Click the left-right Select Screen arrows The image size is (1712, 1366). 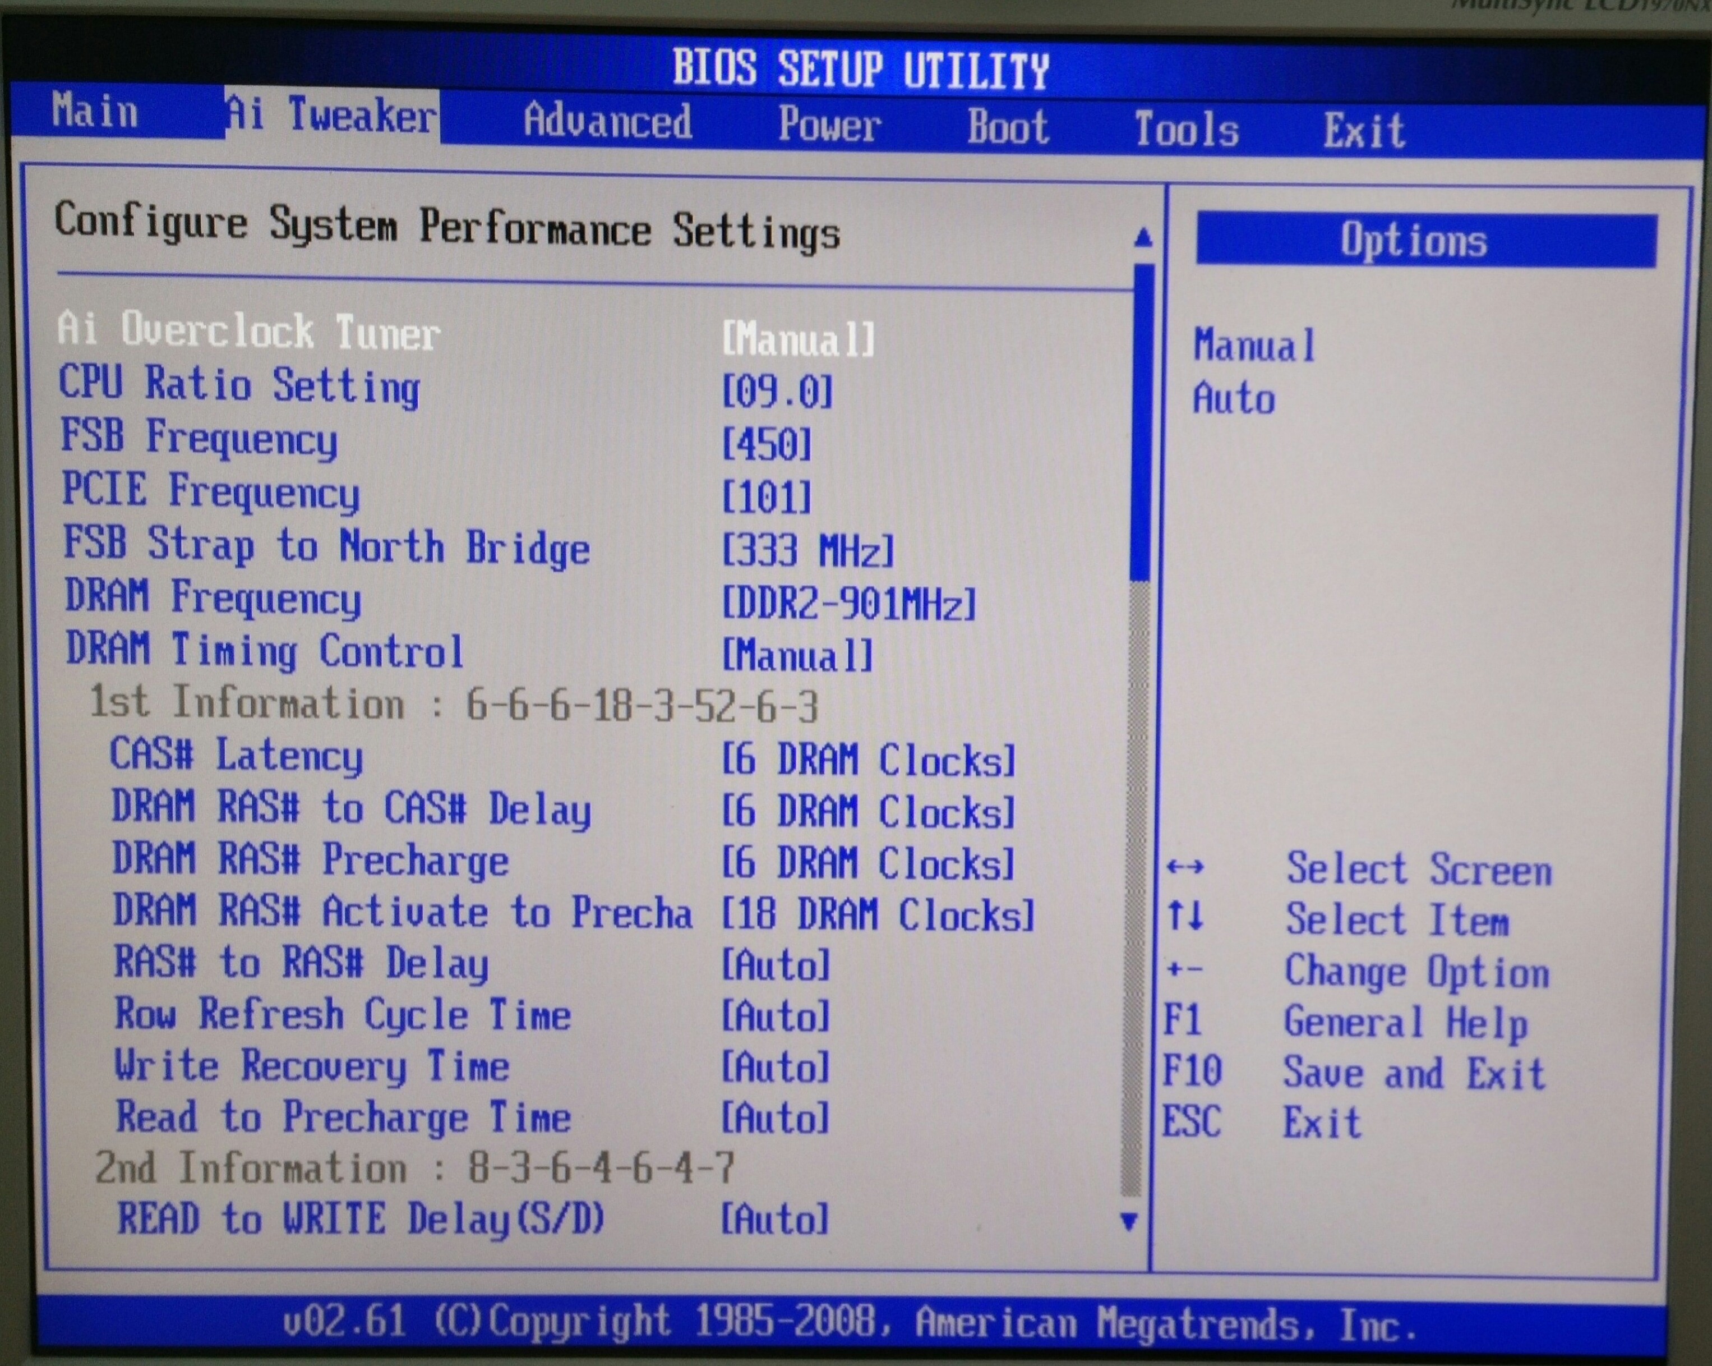[1185, 866]
